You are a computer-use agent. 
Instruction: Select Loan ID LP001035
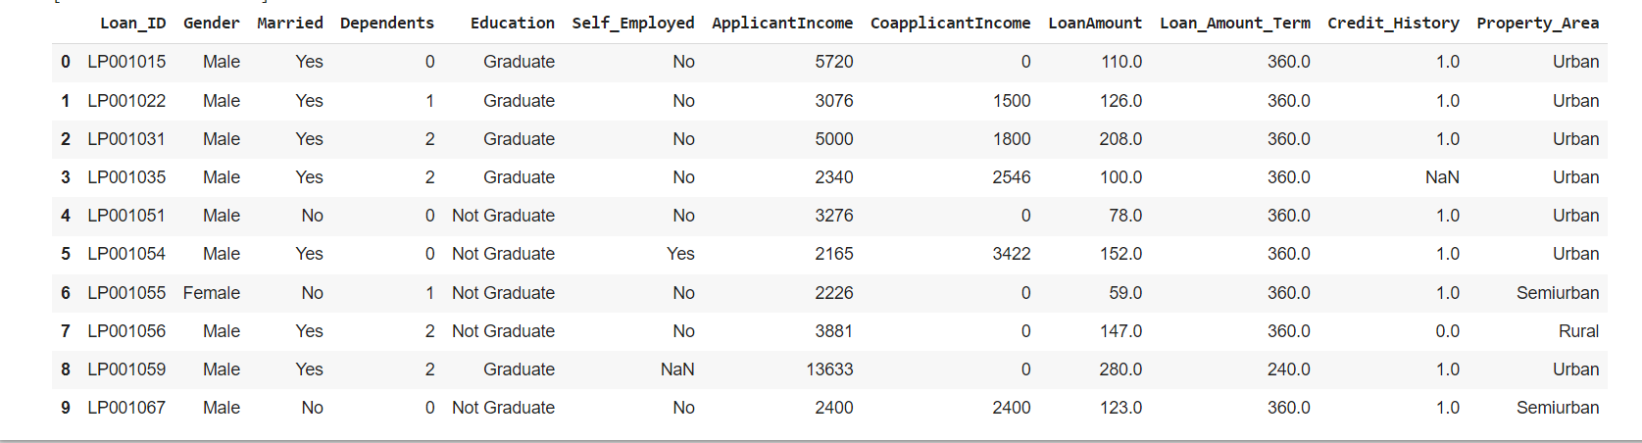[x=126, y=177]
